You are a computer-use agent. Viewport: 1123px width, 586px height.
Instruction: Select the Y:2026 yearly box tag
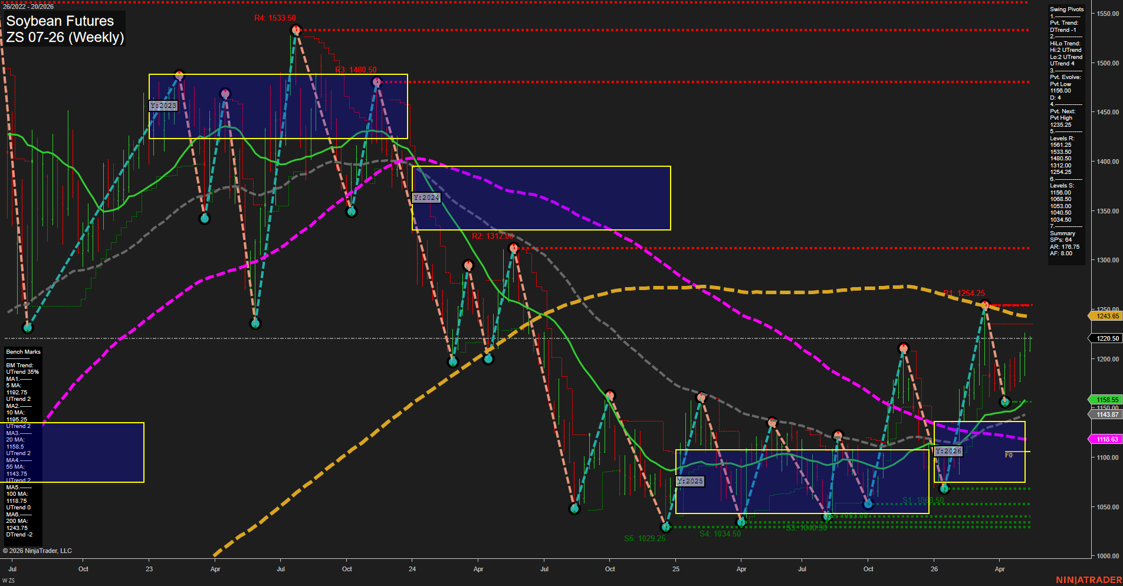[948, 451]
